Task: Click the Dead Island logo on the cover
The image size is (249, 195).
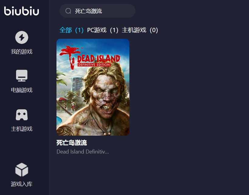Action: point(90,58)
